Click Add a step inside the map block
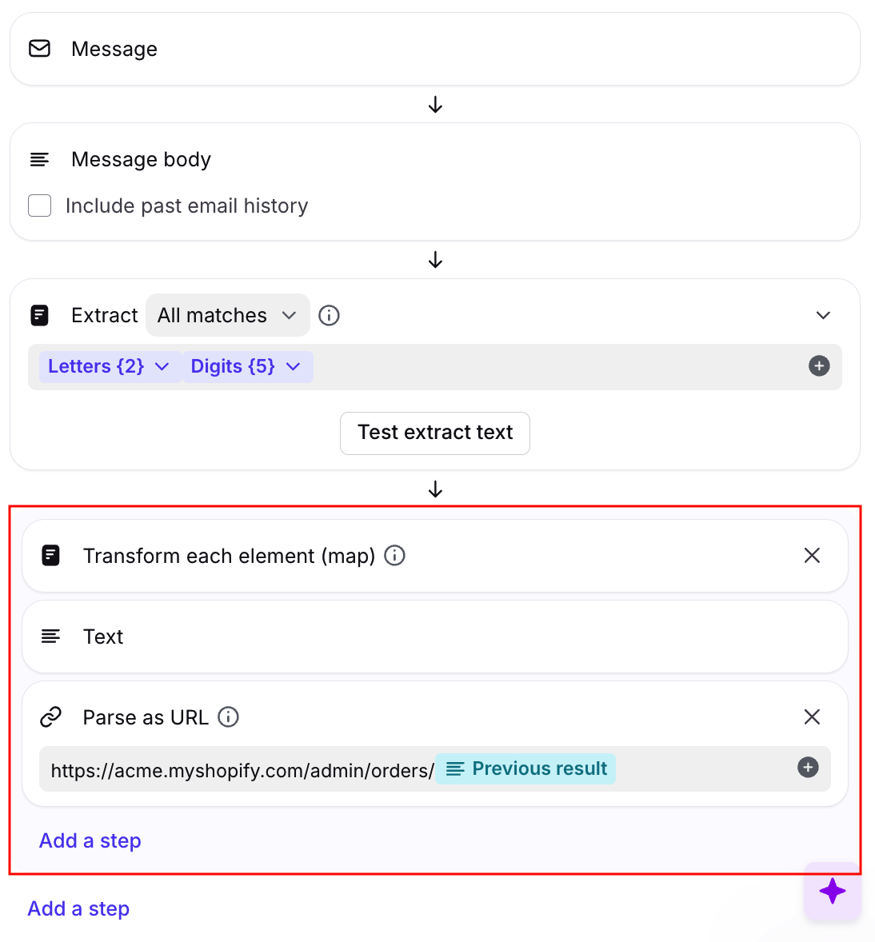The height and width of the screenshot is (942, 875). click(90, 840)
